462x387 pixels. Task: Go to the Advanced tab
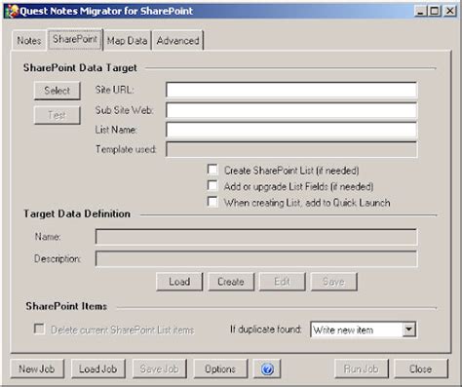point(177,41)
